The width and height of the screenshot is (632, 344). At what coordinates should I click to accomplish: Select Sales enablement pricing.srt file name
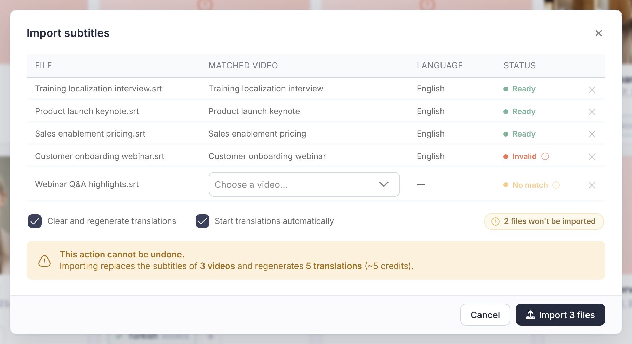(90, 134)
